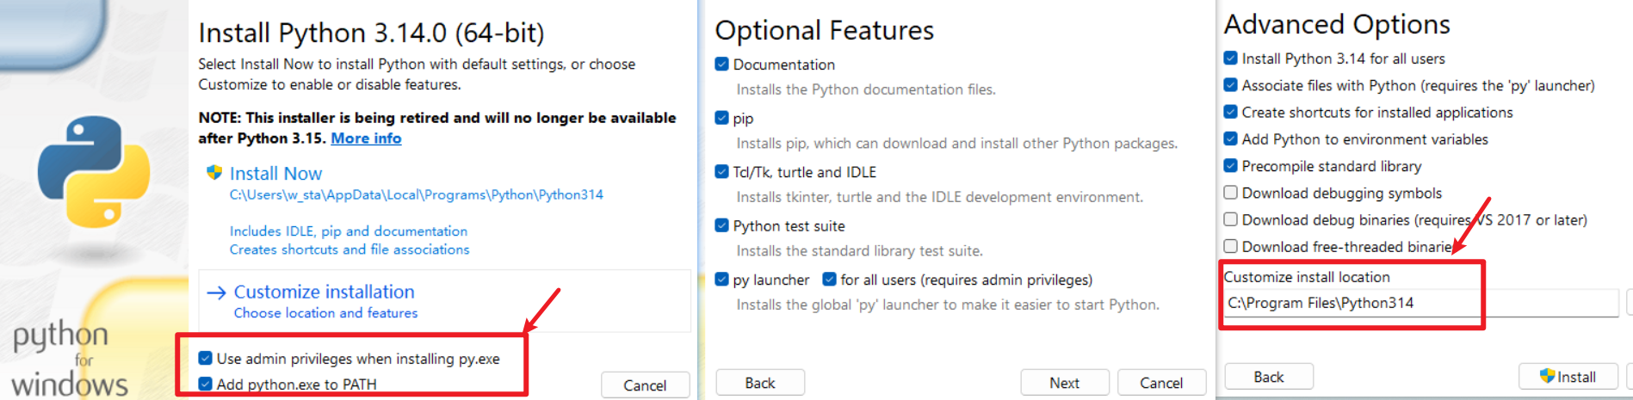This screenshot has height=400, width=1633.
Task: Open the More info link
Action: (x=366, y=138)
